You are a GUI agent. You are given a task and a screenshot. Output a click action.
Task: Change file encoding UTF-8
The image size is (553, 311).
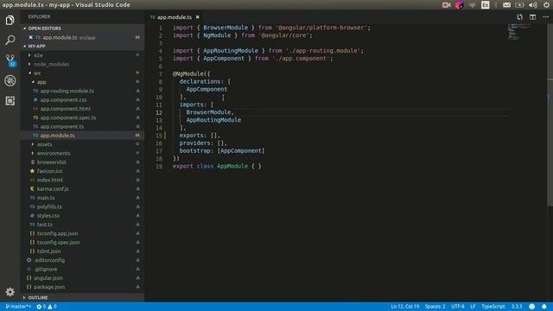[458, 307]
